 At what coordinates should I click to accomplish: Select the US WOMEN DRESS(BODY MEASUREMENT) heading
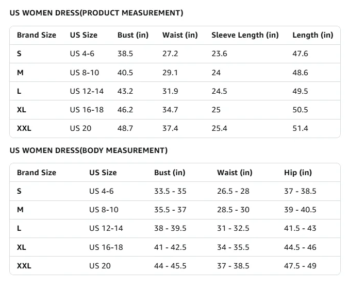click(x=89, y=150)
